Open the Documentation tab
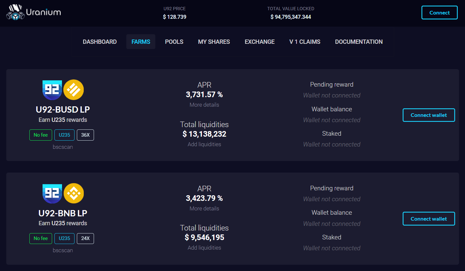Viewport: 465px width, 271px height. pos(359,42)
